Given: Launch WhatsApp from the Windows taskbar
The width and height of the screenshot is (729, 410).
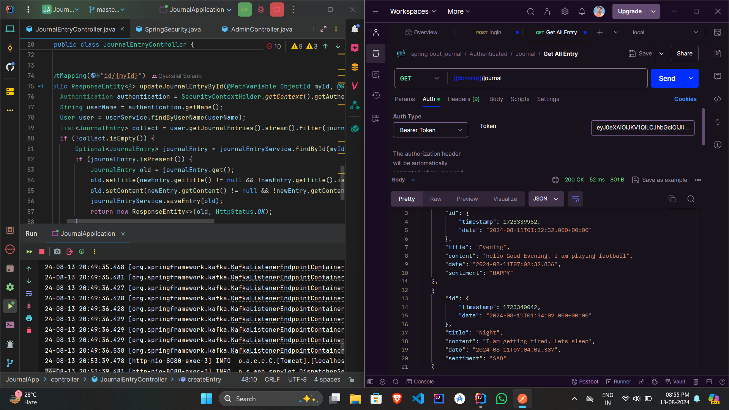Looking at the screenshot, I should click(x=501, y=399).
